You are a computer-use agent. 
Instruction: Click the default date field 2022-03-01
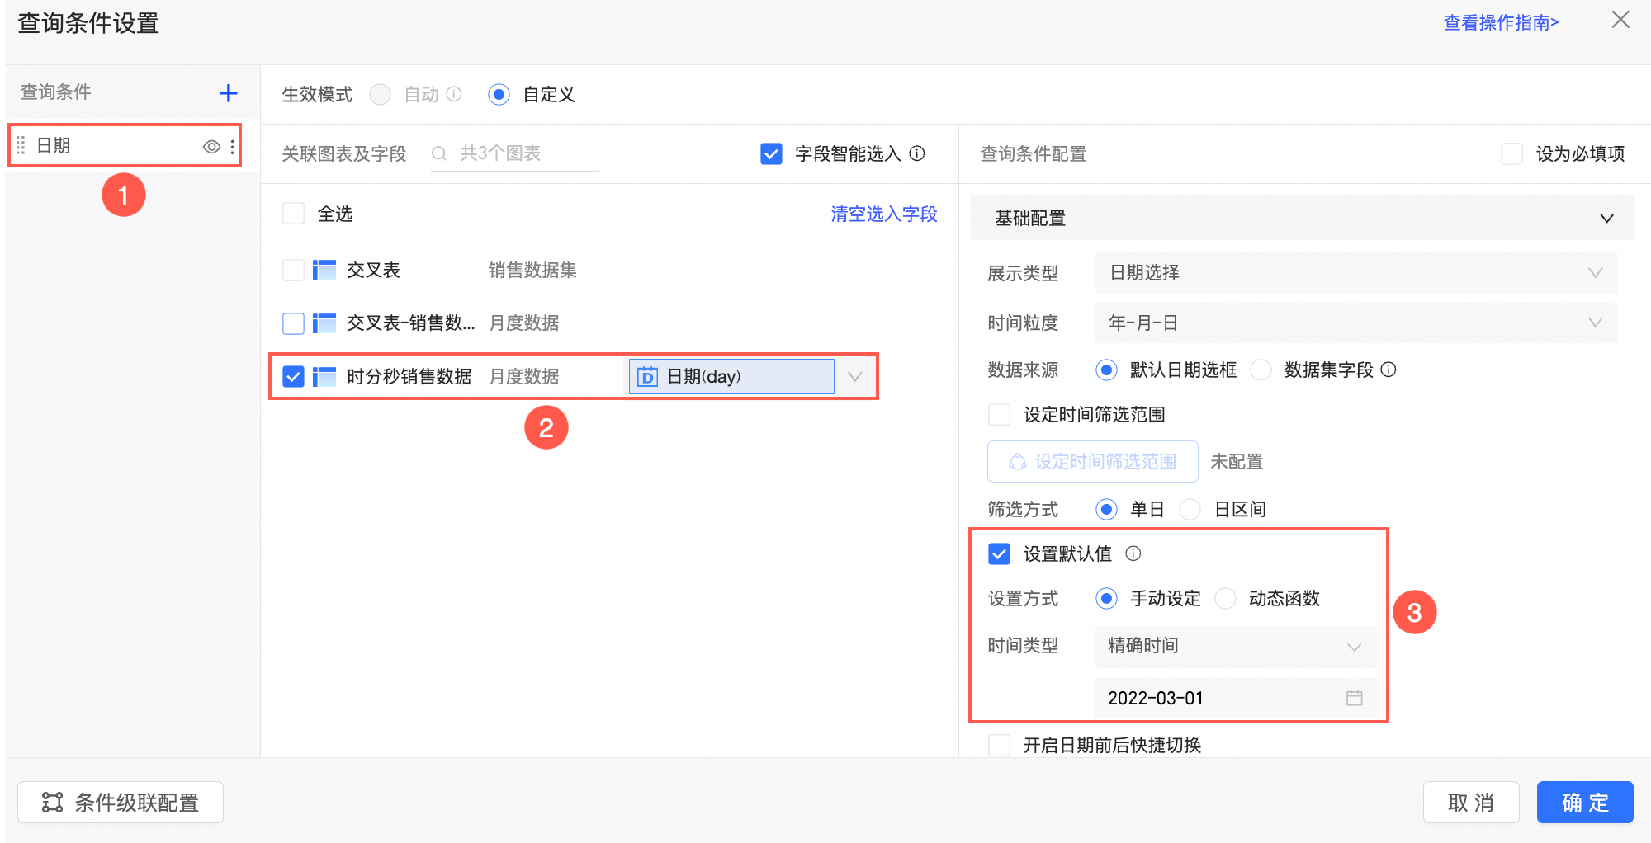1235,698
